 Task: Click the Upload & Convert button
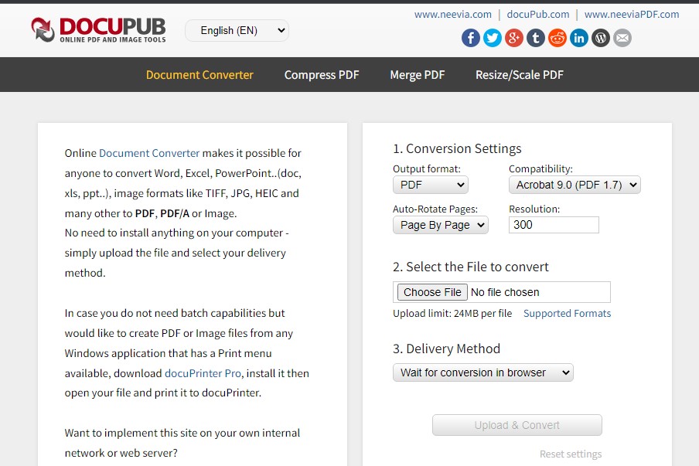click(517, 425)
